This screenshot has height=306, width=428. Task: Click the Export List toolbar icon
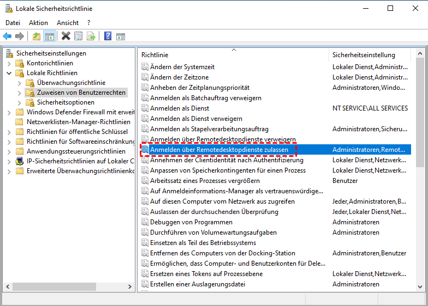coord(91,36)
